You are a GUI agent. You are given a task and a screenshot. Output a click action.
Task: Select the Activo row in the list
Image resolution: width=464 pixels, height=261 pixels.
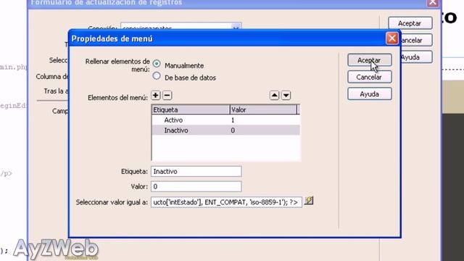pyautogui.click(x=225, y=120)
